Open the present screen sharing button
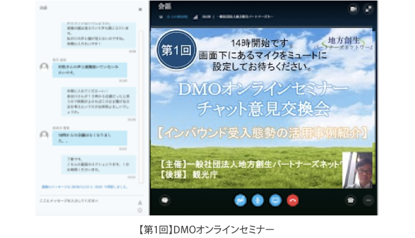The height and width of the screenshot is (238, 415). click(x=275, y=200)
